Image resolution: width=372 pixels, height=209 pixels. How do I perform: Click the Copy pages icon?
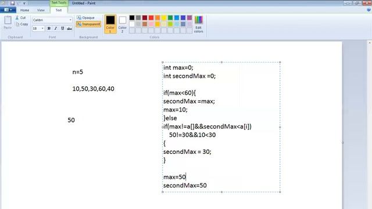(x=17, y=24)
